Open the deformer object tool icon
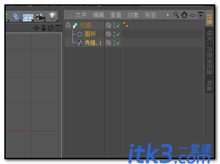220x164 pixels. pyautogui.click(x=16, y=17)
